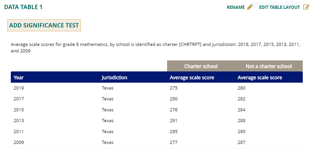
Task: Click the RENAME link
Action: 236,7
